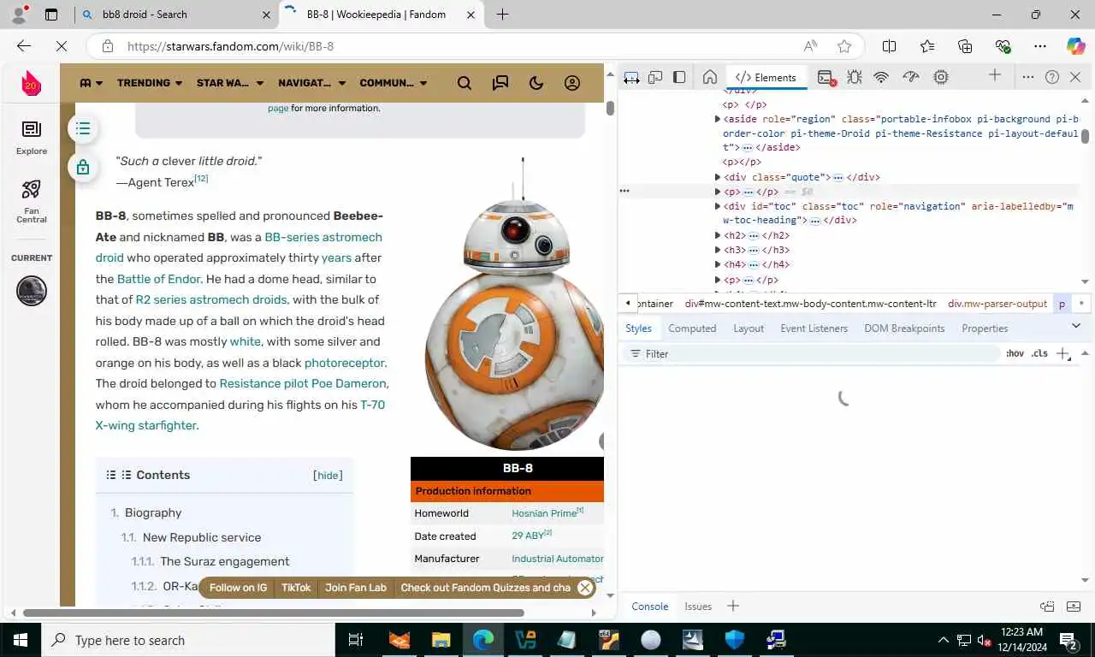Image resolution: width=1095 pixels, height=657 pixels.
Task: Toggle device emulation in DevTools
Action: pos(655,78)
